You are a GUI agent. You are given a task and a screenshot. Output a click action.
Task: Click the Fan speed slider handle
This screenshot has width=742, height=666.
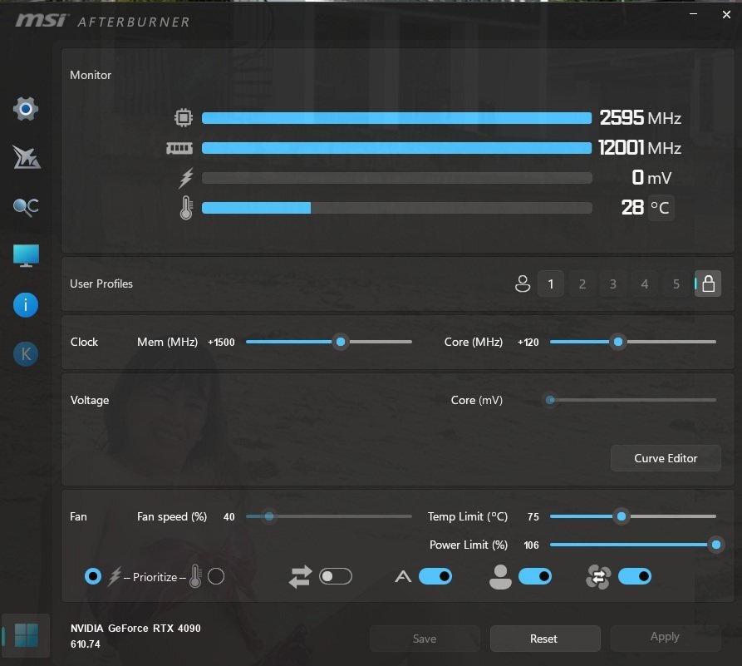pyautogui.click(x=269, y=516)
